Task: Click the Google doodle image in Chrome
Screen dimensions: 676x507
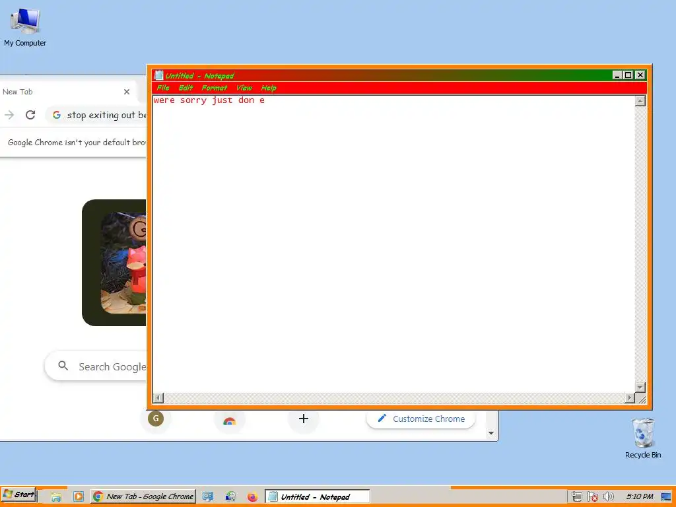Action: (114, 263)
